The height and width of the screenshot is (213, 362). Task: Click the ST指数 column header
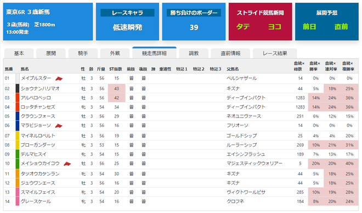coord(115,69)
